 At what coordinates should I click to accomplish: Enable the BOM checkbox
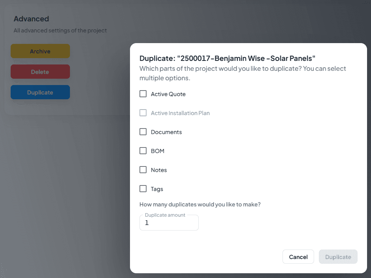[143, 151]
